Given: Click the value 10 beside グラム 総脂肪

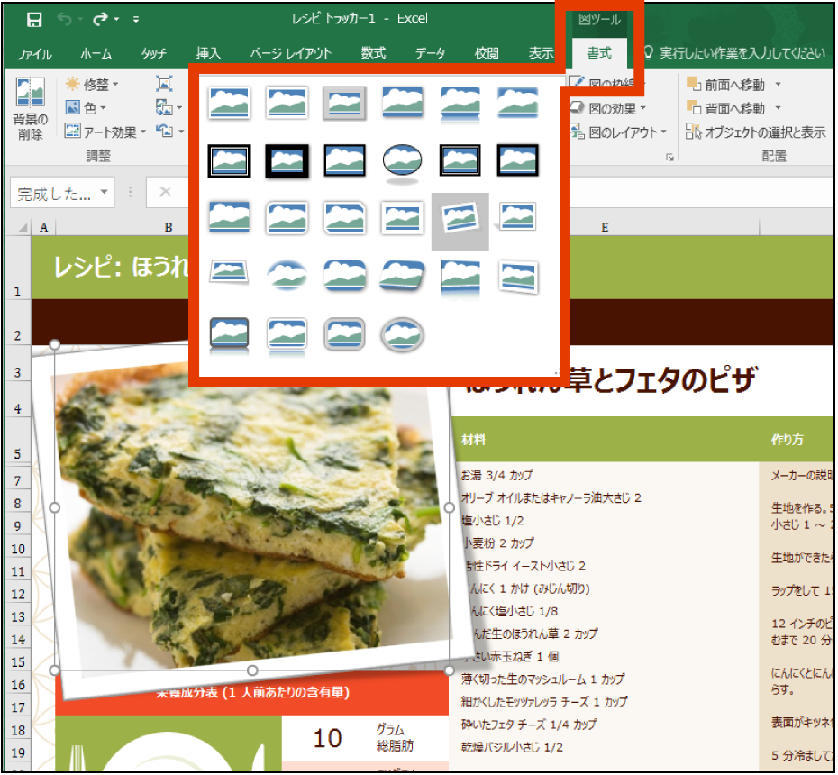Looking at the screenshot, I should [327, 738].
